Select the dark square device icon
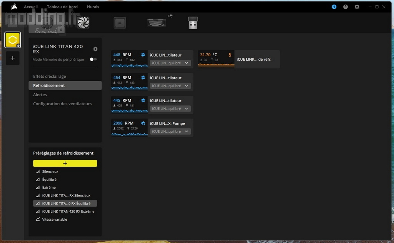Screen dimensions: 394x243 (x=120, y=23)
